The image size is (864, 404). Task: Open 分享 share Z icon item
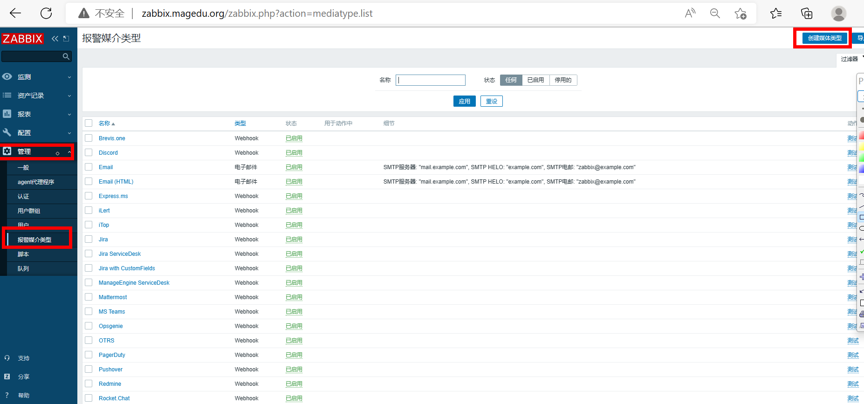(23, 377)
